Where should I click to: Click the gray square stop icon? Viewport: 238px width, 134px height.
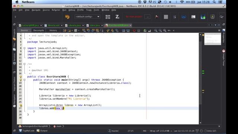166,17
